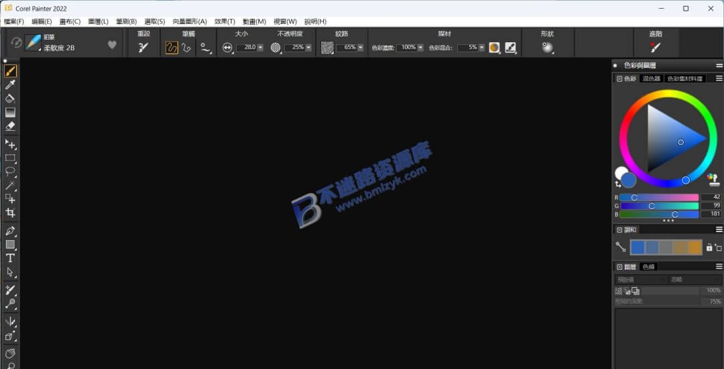The height and width of the screenshot is (369, 724).
Task: Open the 畫布(C) menu
Action: click(70, 21)
